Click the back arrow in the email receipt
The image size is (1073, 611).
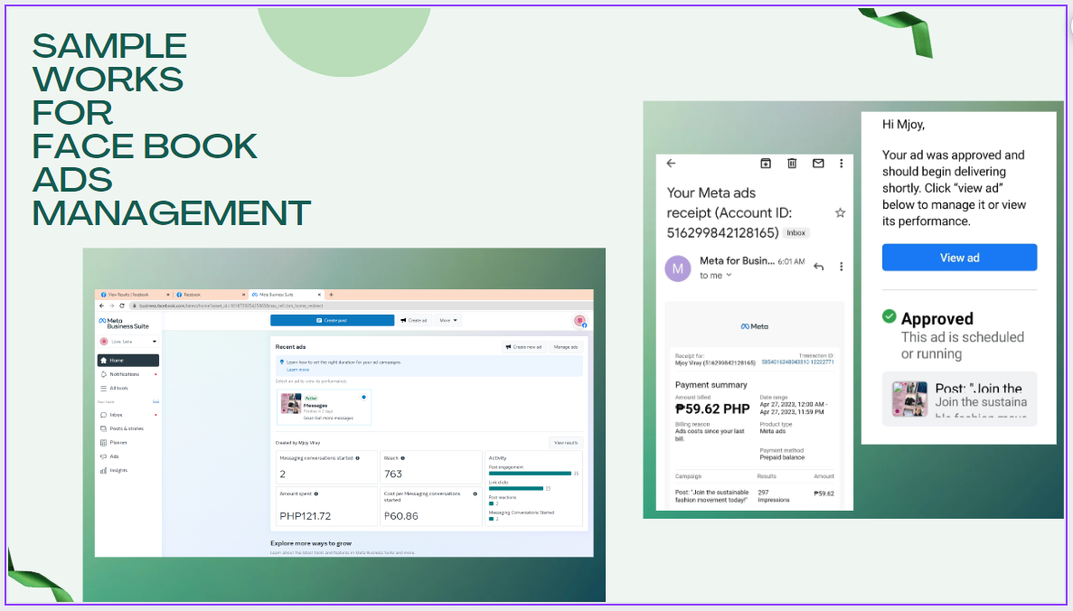coord(671,163)
